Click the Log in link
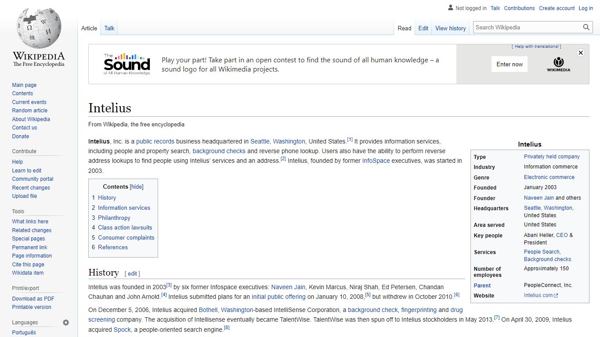This screenshot has height=337, width=600. click(x=586, y=8)
